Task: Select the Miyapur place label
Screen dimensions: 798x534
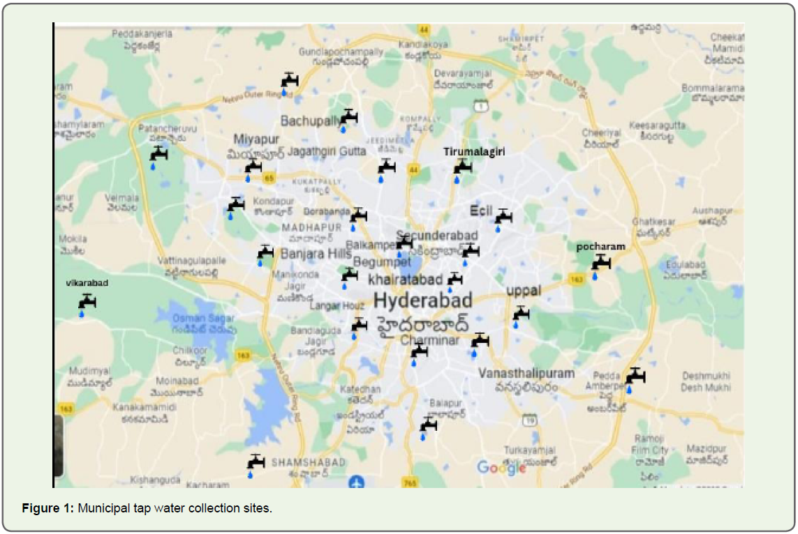Action: point(256,139)
